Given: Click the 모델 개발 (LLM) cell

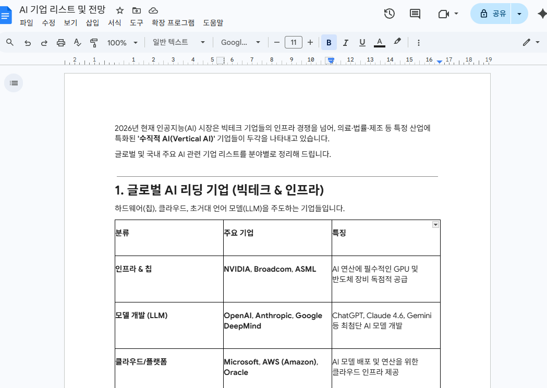Looking at the screenshot, I should click(169, 325).
